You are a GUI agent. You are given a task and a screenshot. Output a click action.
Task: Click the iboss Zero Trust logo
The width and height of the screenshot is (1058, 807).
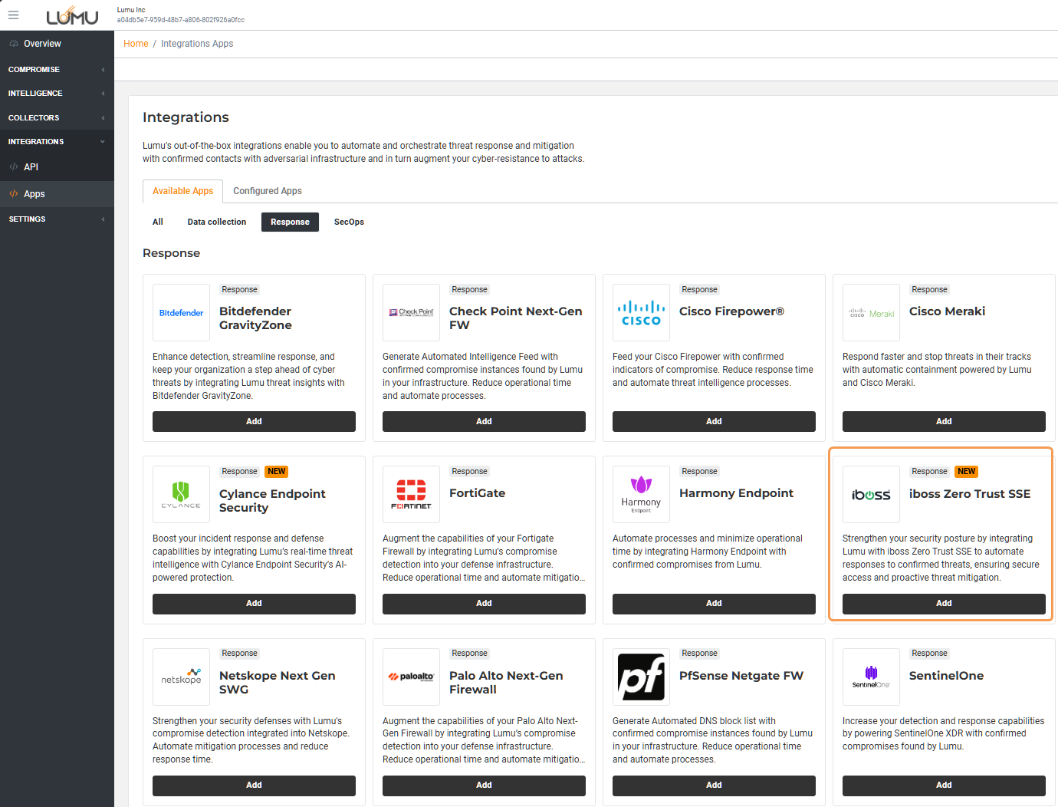point(871,495)
